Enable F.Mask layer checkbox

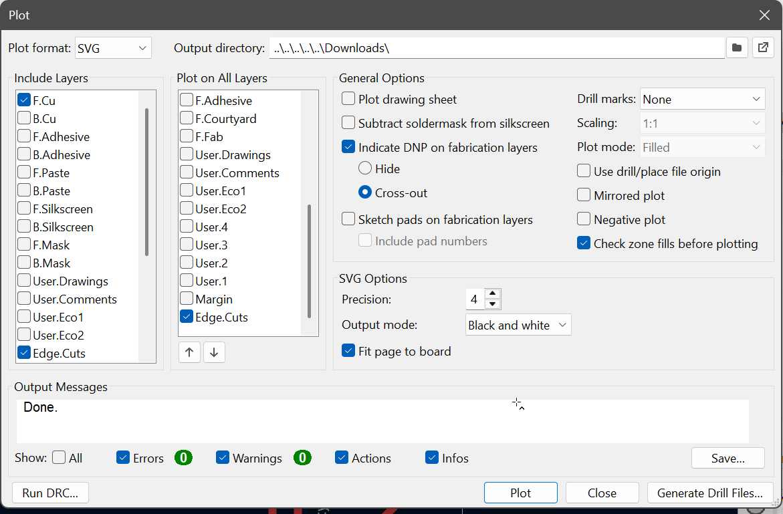click(24, 245)
